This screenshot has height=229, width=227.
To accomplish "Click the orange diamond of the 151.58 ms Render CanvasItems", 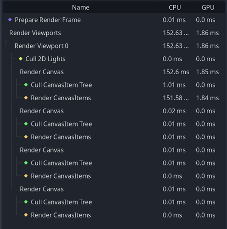I will point(26,98).
